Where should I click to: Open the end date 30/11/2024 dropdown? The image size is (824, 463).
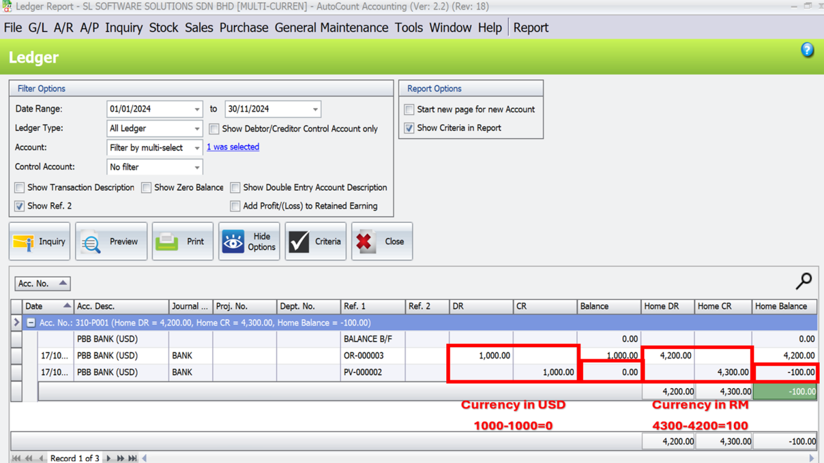pos(315,109)
